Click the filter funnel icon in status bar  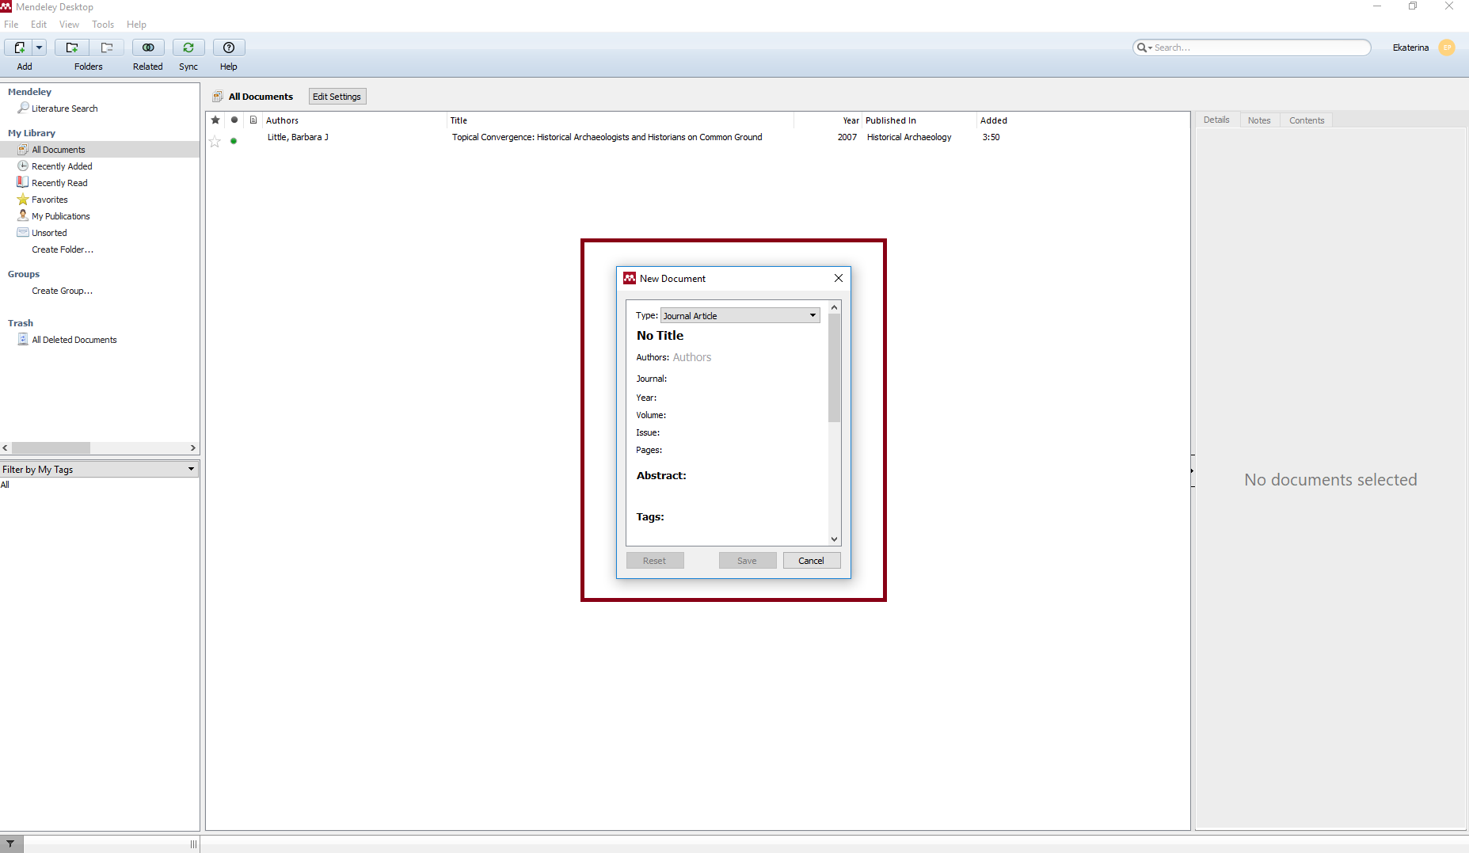click(x=11, y=844)
